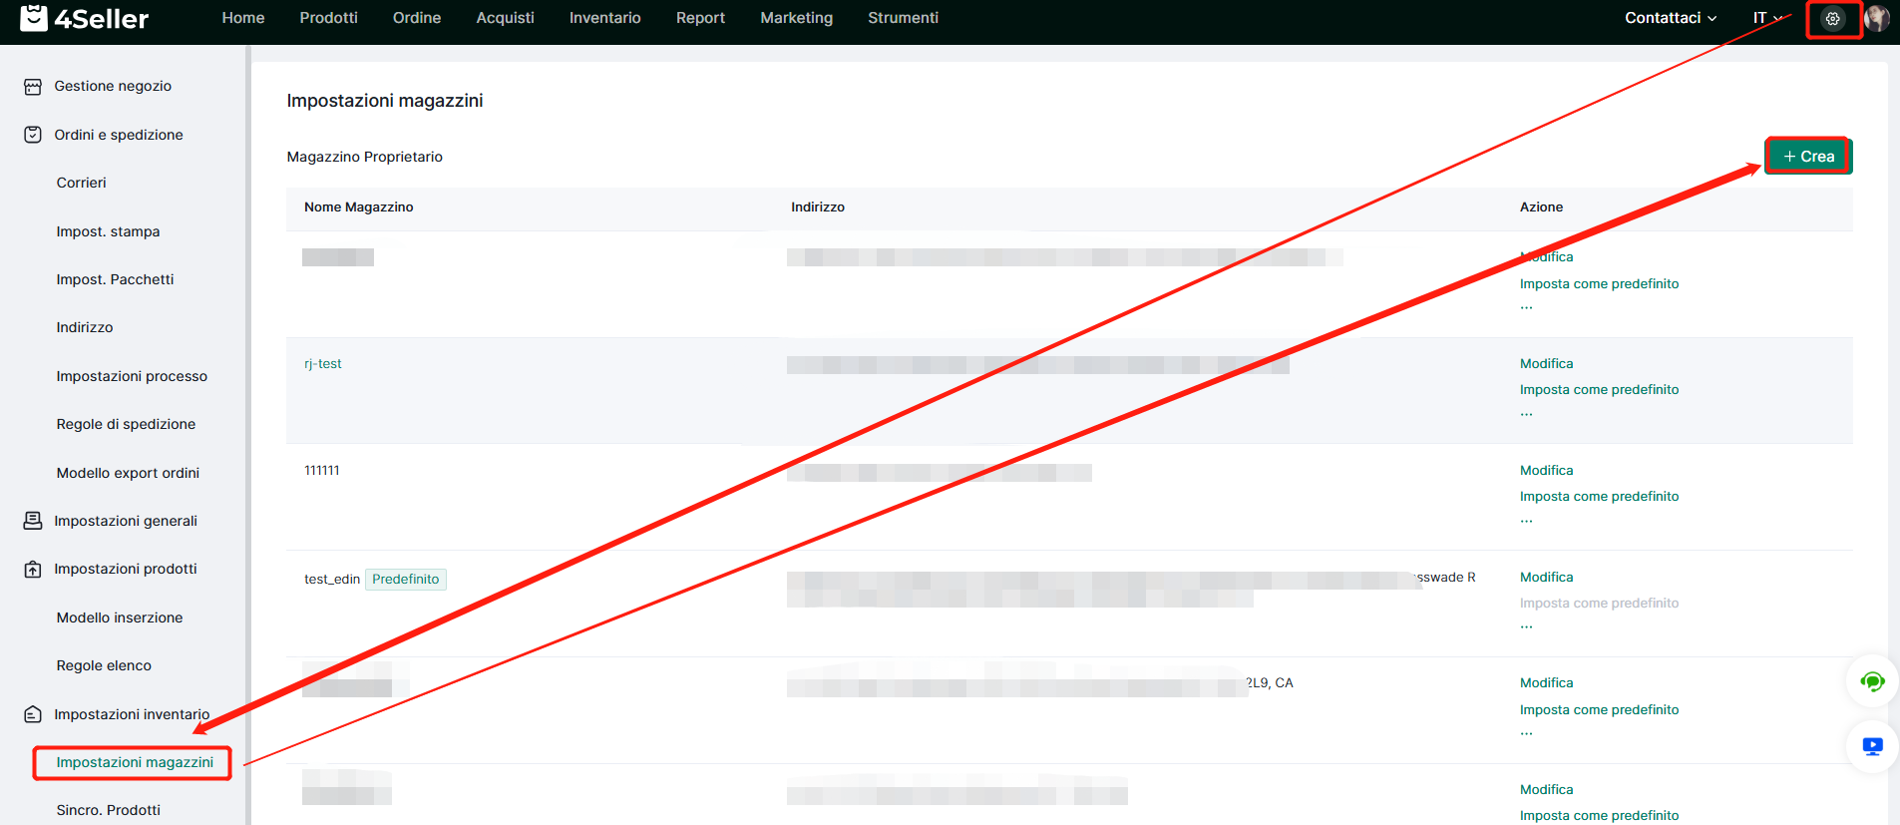The height and width of the screenshot is (825, 1900).
Task: Open the blue video tutorial icon
Action: pos(1872,746)
